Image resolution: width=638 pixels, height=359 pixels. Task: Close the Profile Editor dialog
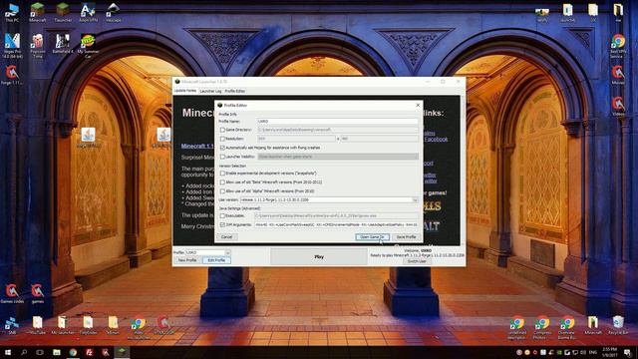tap(418, 105)
